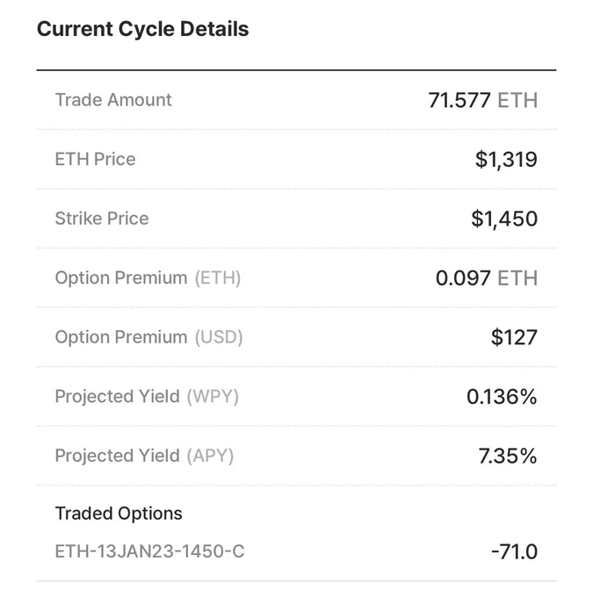Open the ETH-13JAN23-1450-C option entry
This screenshot has width=593, height=597.
pos(149,551)
